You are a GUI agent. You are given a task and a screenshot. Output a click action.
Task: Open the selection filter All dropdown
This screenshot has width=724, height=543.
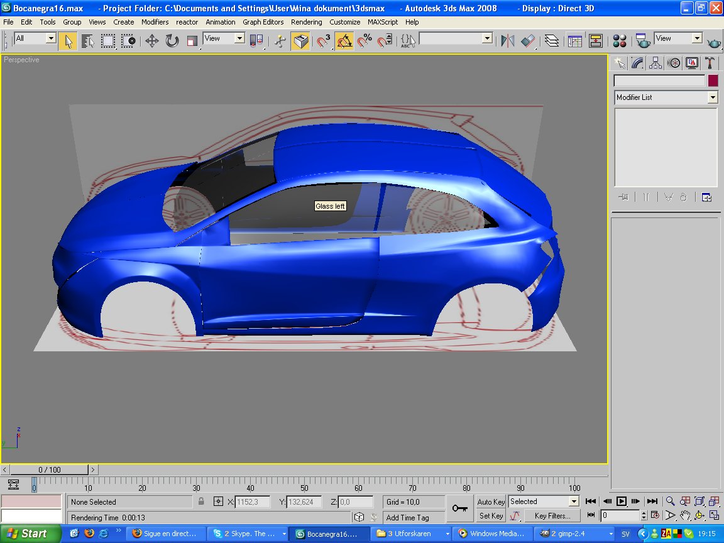[x=51, y=38]
